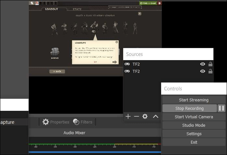Viewport: 227px width, 155px height.
Task: Move the source up with chevron arrow
Action: click(x=155, y=116)
